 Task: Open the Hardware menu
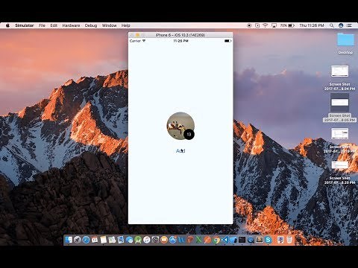coord(71,25)
